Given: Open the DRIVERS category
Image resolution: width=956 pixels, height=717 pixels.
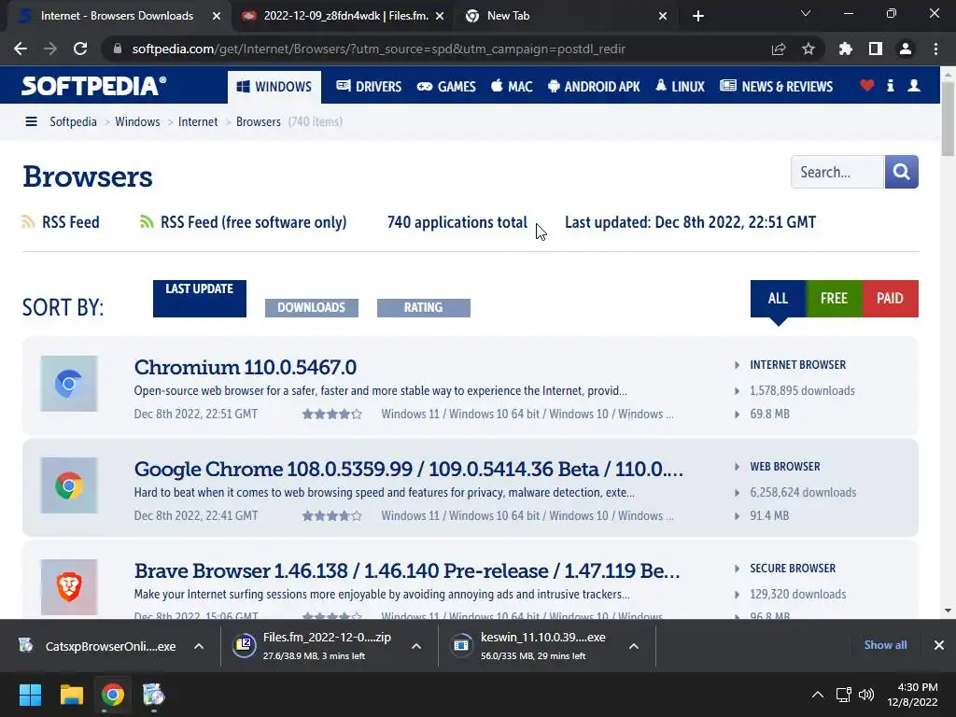Looking at the screenshot, I should point(369,87).
